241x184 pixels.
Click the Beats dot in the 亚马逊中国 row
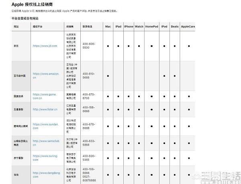pos(175,76)
